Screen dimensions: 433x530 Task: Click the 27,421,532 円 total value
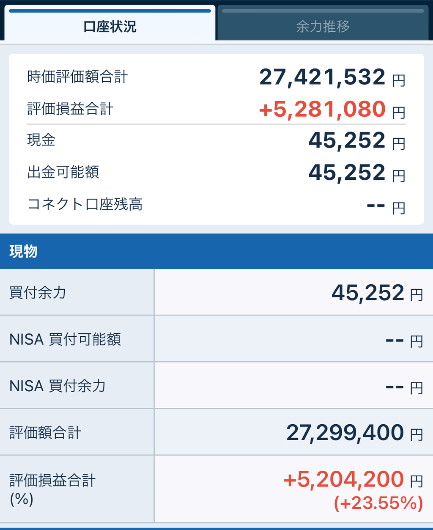click(332, 77)
